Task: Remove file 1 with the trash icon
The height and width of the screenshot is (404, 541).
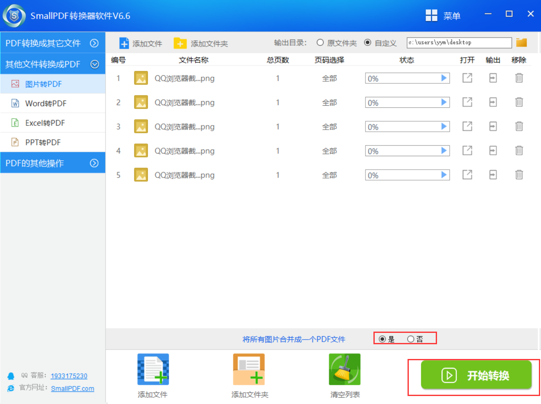Action: [519, 78]
